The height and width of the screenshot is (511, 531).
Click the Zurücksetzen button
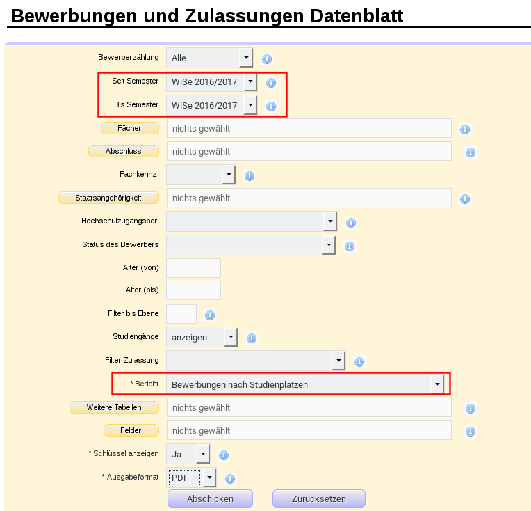tap(318, 498)
